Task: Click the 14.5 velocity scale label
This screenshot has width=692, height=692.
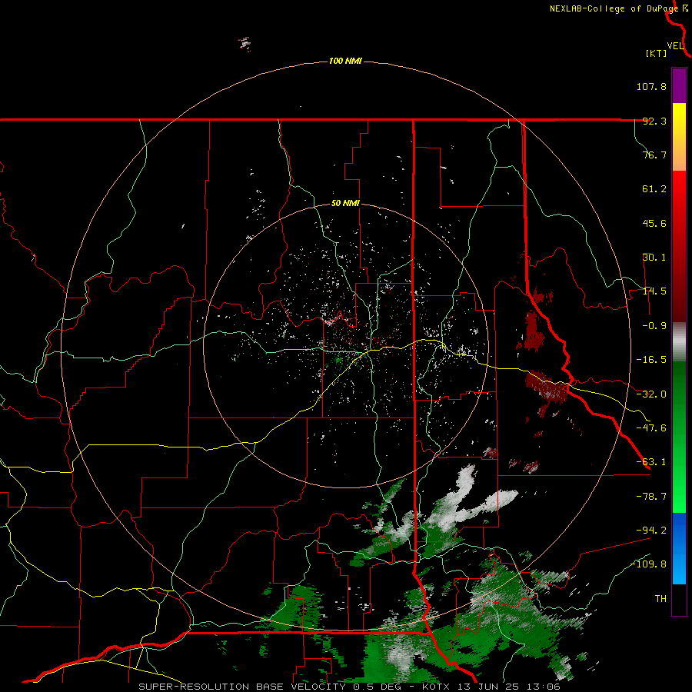Action: 654,291
